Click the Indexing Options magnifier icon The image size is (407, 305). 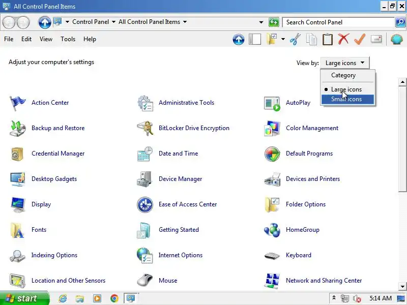click(x=17, y=256)
